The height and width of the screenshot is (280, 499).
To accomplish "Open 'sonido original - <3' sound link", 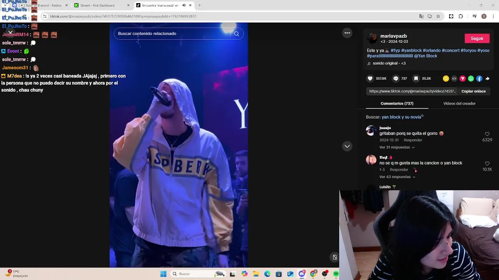I will 386,63.
